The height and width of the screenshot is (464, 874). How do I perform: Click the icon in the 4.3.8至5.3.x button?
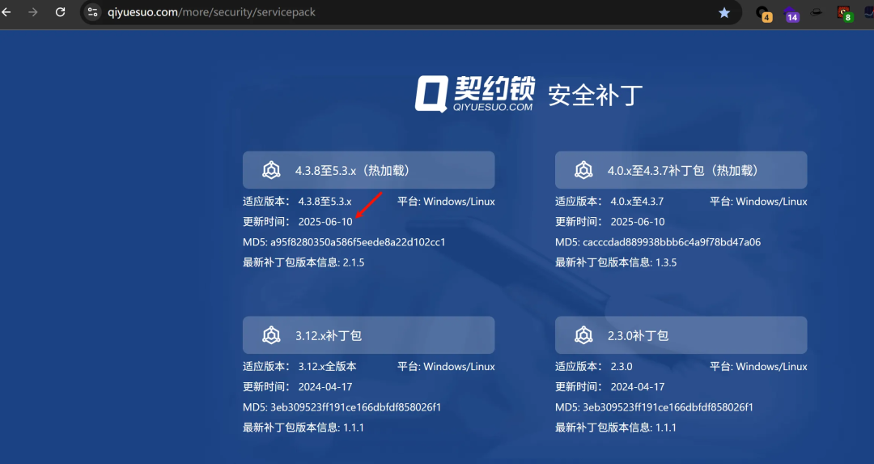[x=271, y=170]
